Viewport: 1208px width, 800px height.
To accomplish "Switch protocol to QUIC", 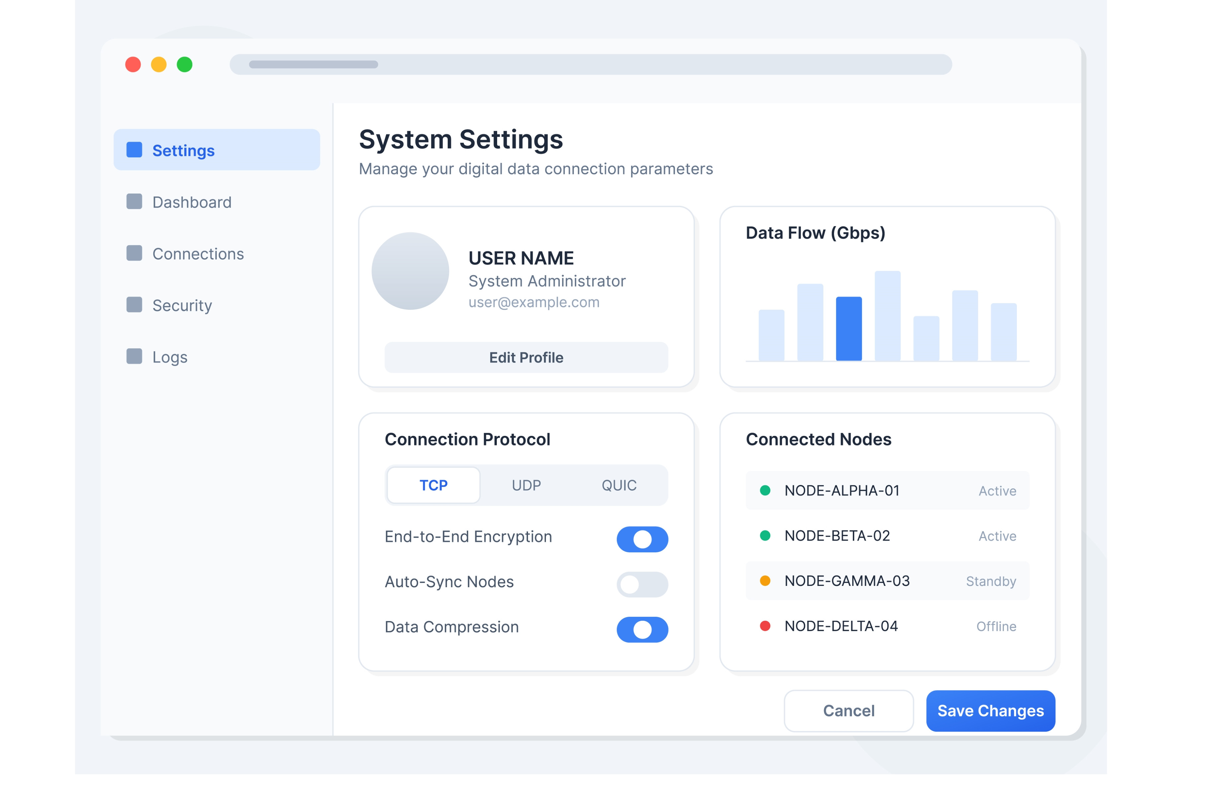I will [x=619, y=485].
